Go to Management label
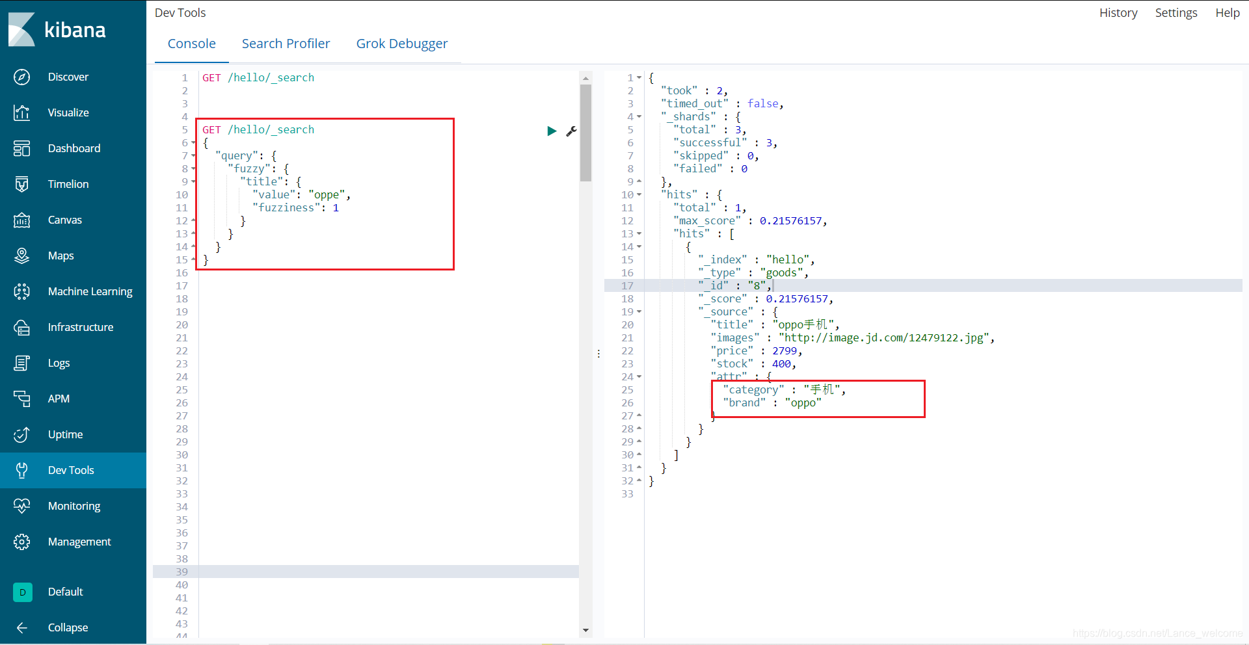This screenshot has height=645, width=1249. click(x=79, y=542)
